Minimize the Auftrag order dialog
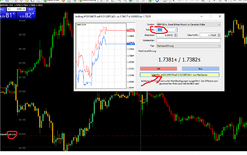 [202, 17]
